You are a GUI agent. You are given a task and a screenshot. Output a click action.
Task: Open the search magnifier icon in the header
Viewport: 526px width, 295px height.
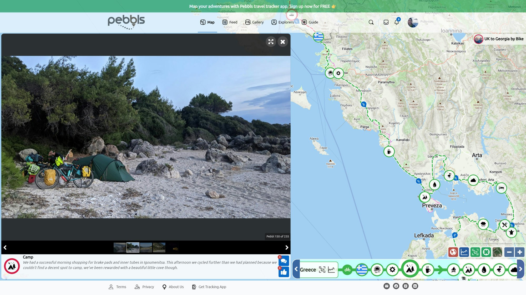point(371,22)
